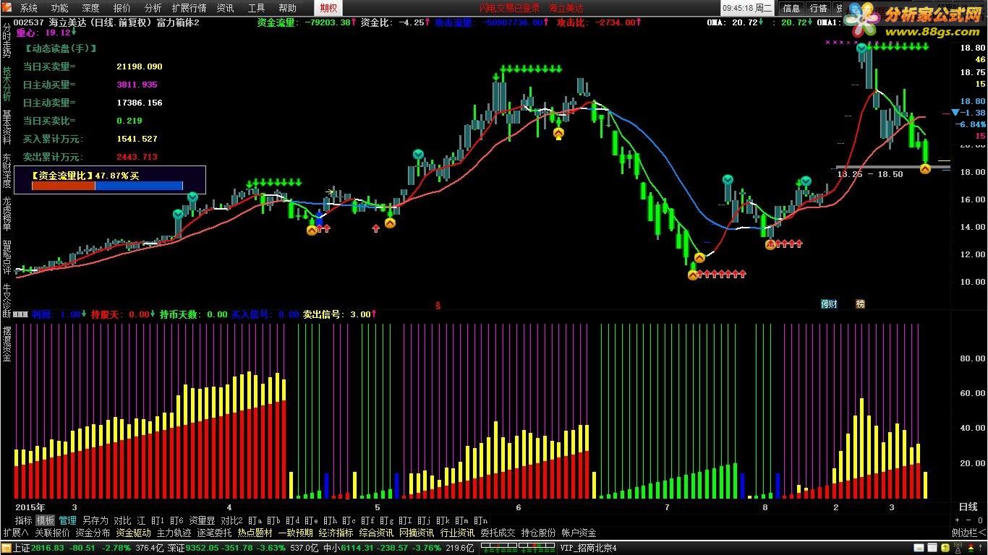Click the plus zoom-in chart button
This screenshot has height=555, width=988.
(x=958, y=520)
